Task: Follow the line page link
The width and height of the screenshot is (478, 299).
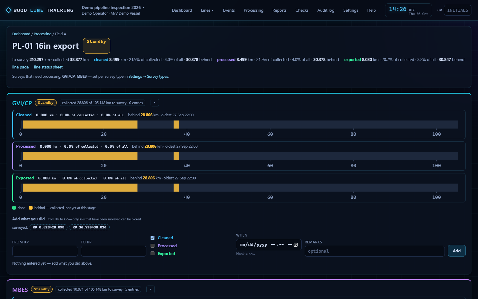Action: pos(21,67)
